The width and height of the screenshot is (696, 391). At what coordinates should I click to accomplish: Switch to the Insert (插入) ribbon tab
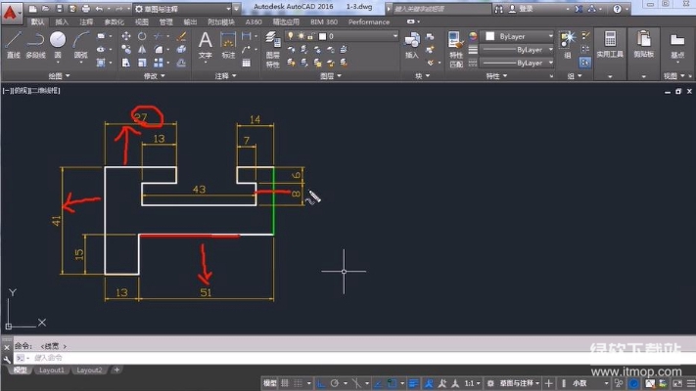click(62, 22)
